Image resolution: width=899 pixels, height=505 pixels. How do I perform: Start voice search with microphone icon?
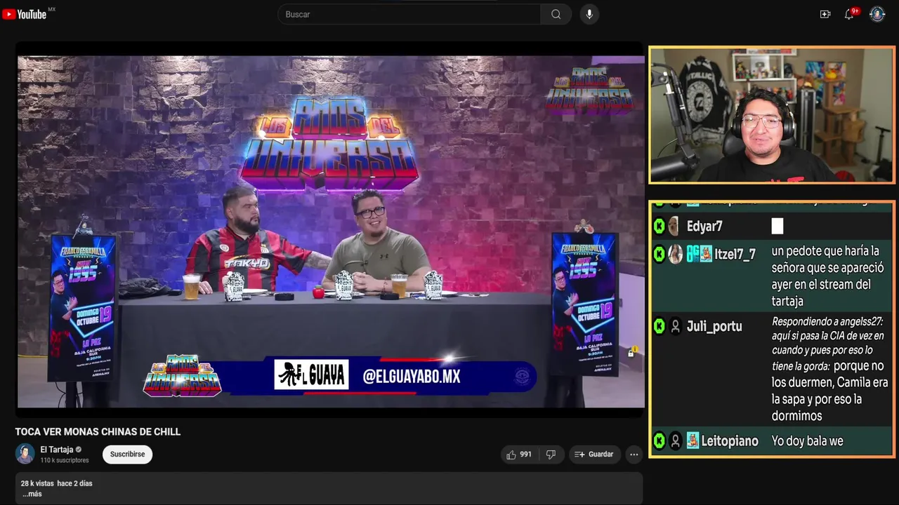click(589, 14)
